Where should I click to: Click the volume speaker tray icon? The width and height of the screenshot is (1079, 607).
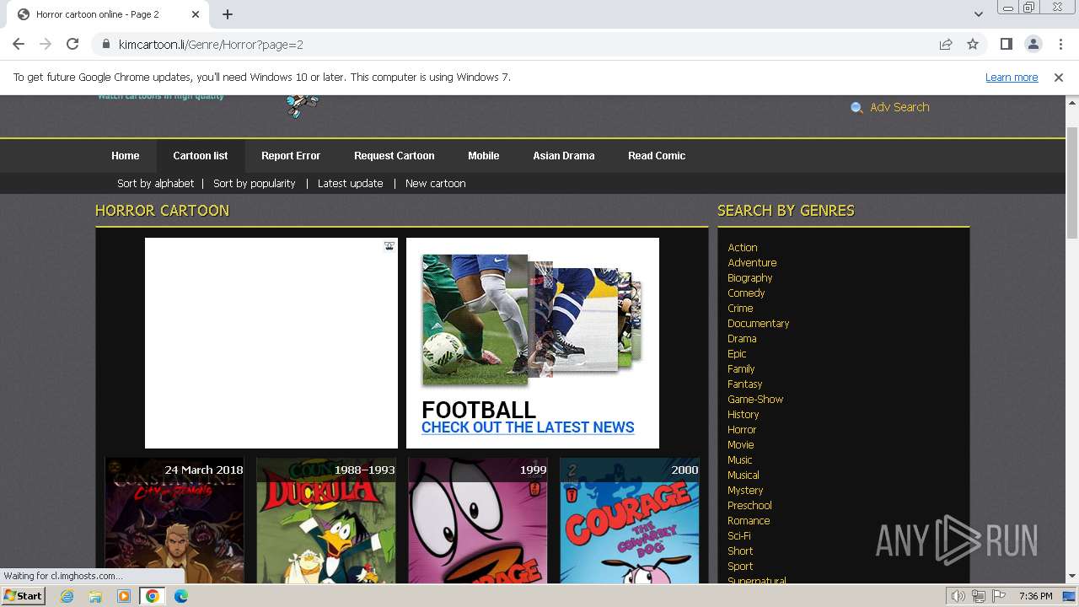coord(958,596)
